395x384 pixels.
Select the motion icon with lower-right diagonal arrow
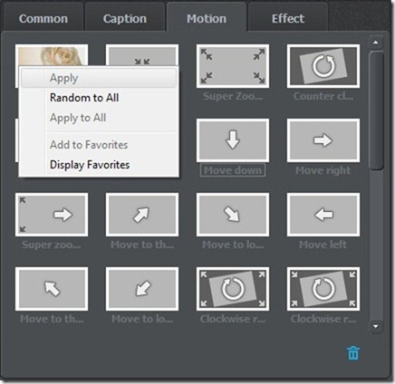tap(233, 215)
